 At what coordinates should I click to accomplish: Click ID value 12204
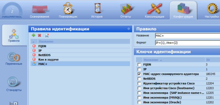pyautogui.click(x=210, y=84)
